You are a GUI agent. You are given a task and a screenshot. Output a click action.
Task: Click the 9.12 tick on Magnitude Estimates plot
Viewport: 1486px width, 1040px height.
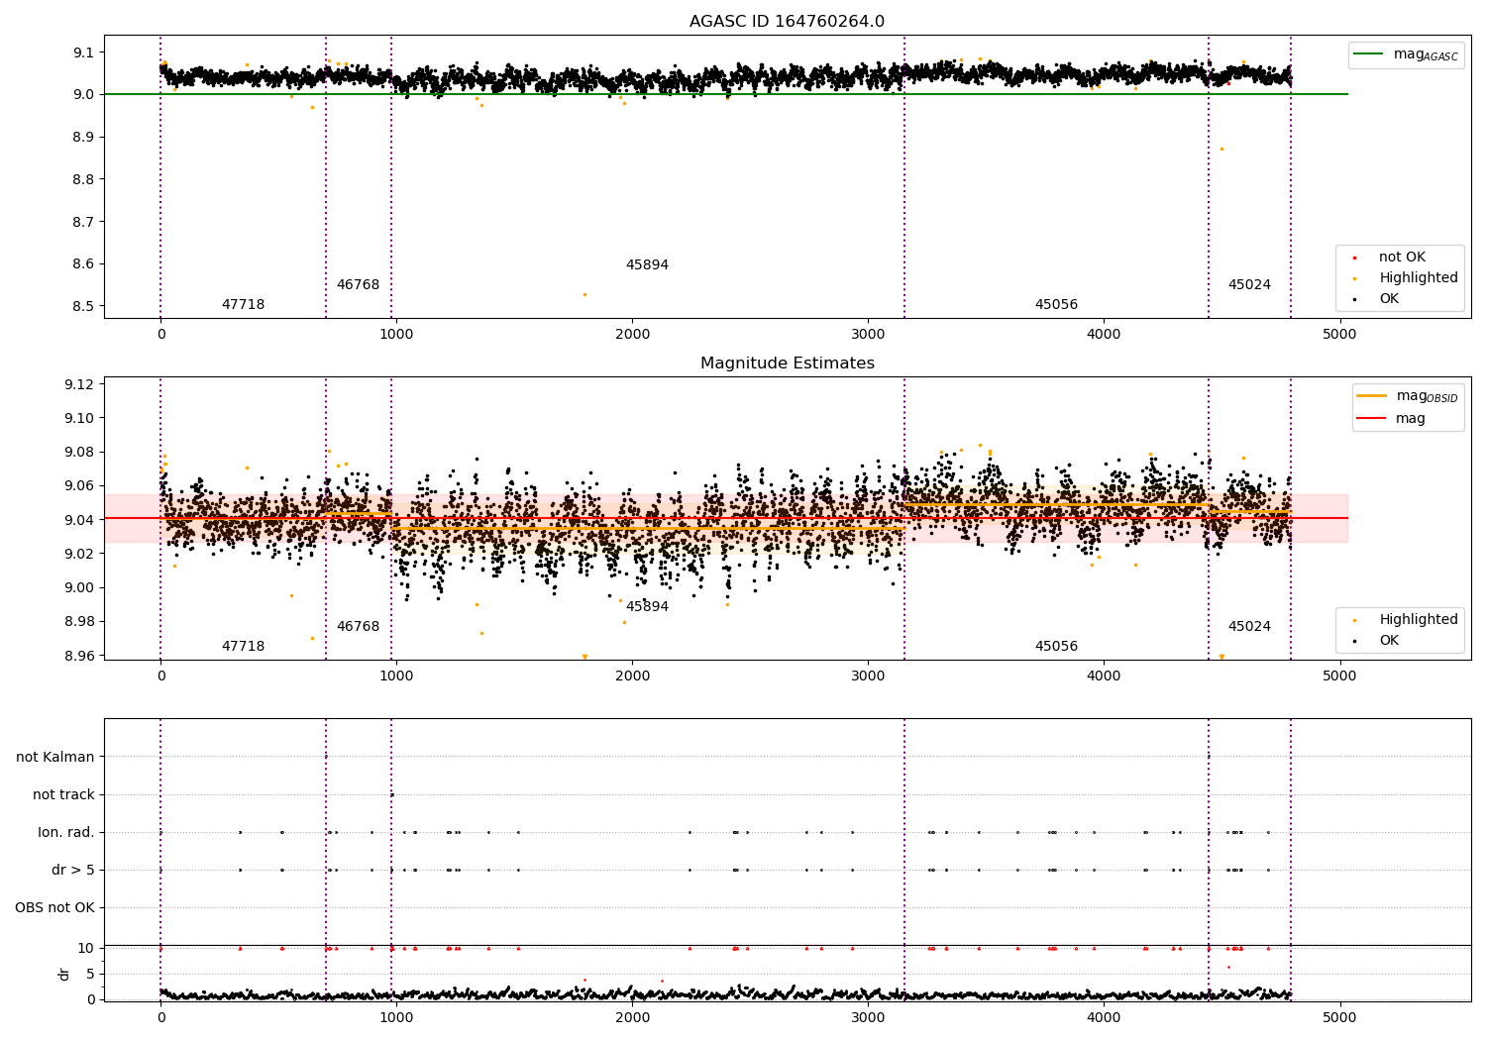point(80,385)
